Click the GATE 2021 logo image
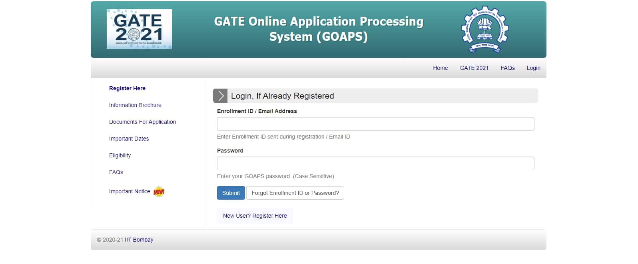638x264 pixels. (x=139, y=29)
